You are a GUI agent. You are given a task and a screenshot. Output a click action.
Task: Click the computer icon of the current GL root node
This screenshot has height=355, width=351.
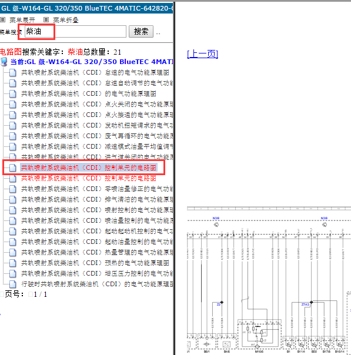4,62
